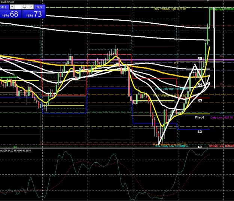Viewport: 234px width, 201px height.
Task: Click the Prev / Monthly Low label
Action: click(x=170, y=144)
